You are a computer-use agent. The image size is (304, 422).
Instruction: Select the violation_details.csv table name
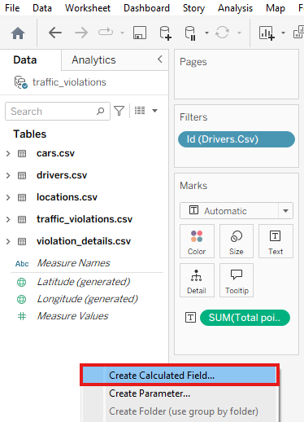[84, 241]
